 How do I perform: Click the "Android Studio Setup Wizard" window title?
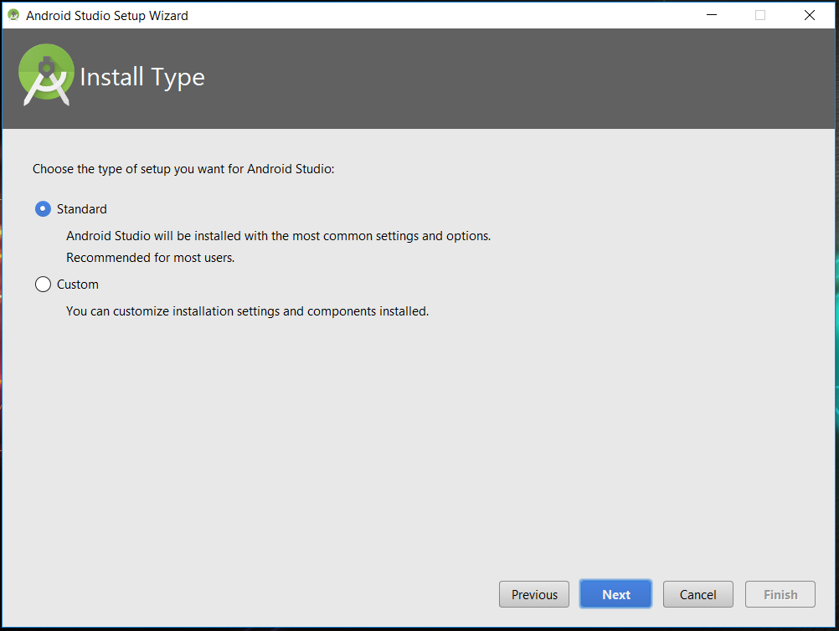(x=107, y=16)
